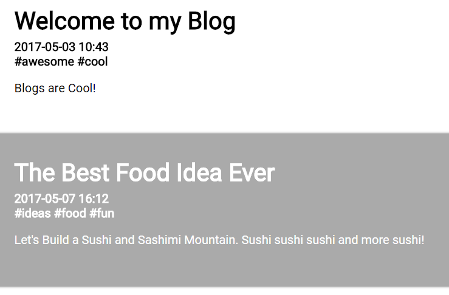Screen dimensions: 449x295
Task: Click the 16:12 time on second post
Action: click(94, 198)
